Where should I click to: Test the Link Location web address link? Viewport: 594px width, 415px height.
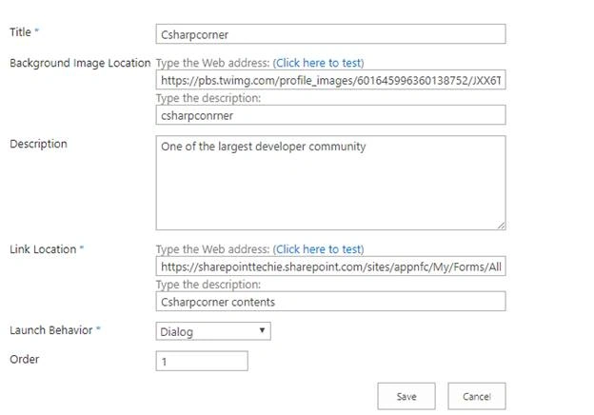[318, 249]
